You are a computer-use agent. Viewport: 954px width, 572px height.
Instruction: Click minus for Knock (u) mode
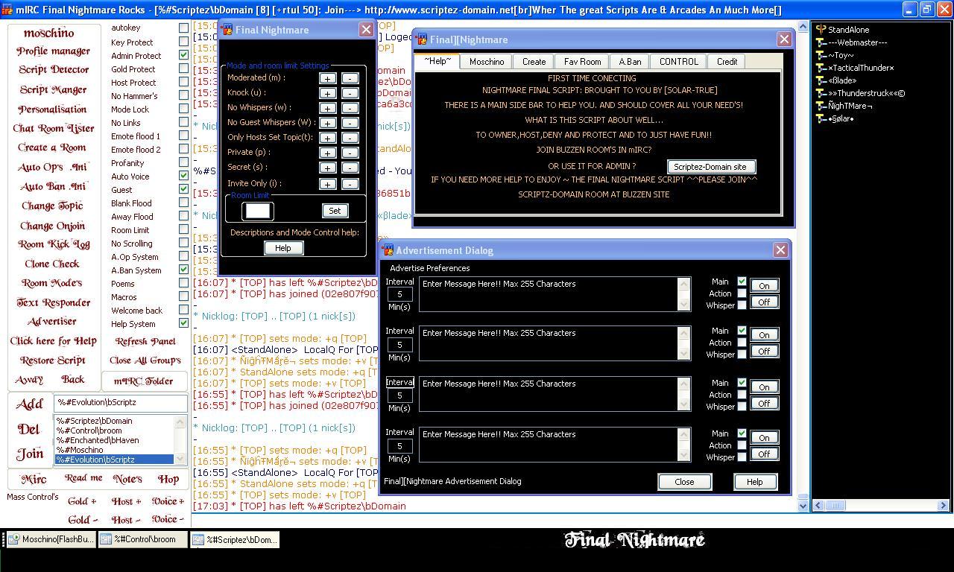click(350, 93)
